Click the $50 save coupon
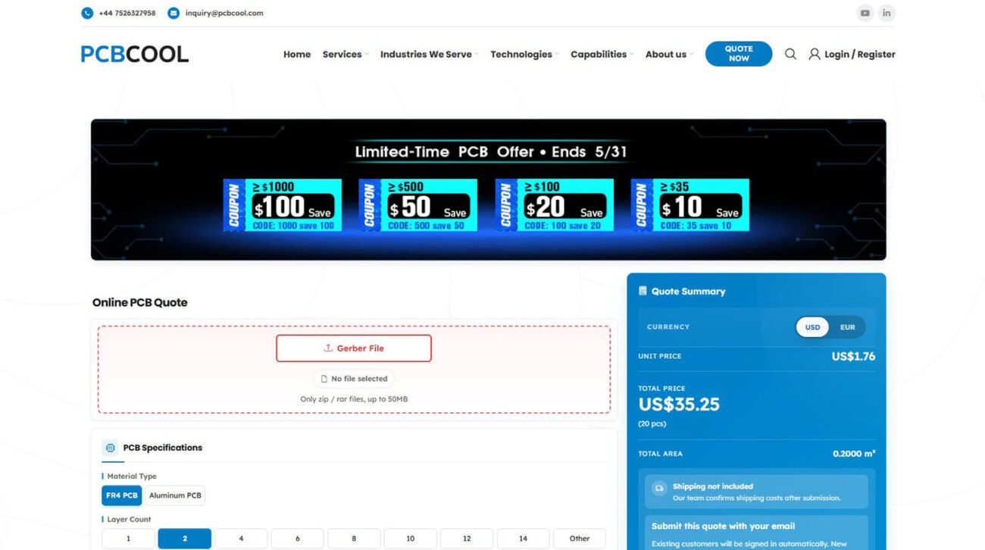The image size is (985, 550). [x=418, y=205]
